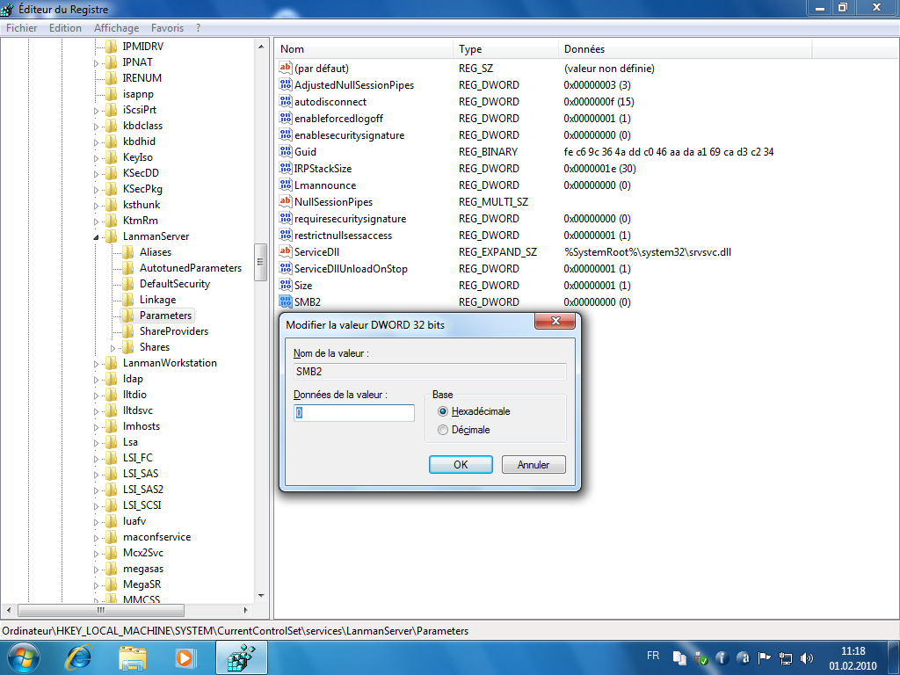Screen dimensions: 900x675
Task: Click the tree pane vertical scrollbar thumb
Action: click(x=260, y=262)
